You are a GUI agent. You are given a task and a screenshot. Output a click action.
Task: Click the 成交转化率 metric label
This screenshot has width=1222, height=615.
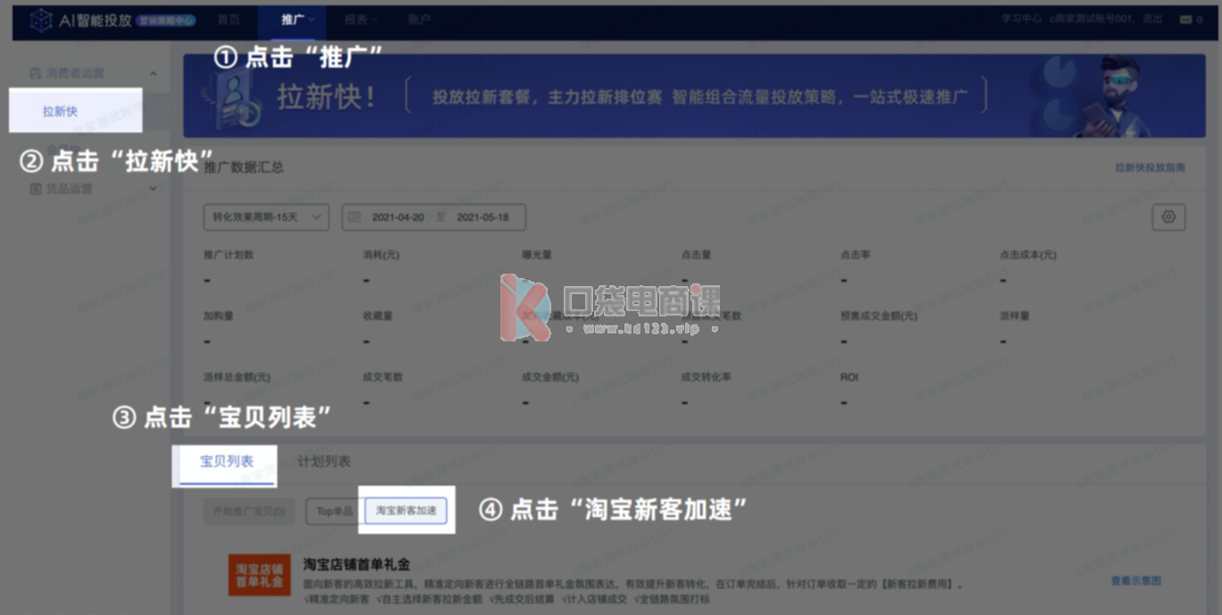click(x=706, y=377)
